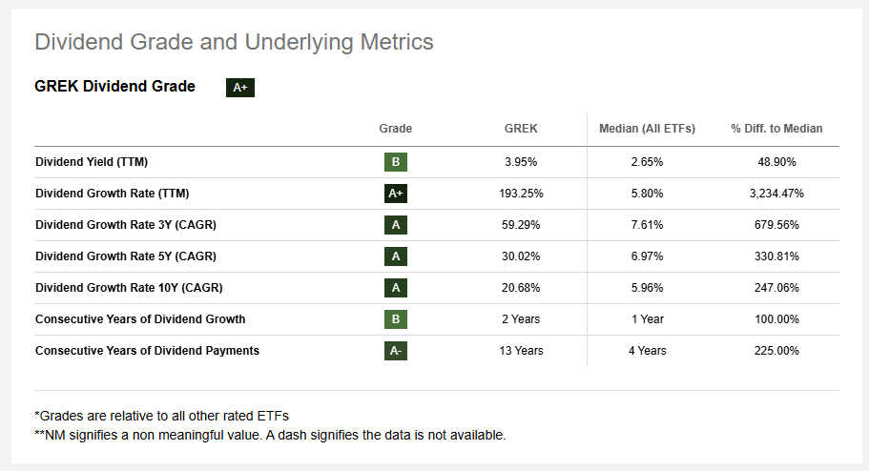The height and width of the screenshot is (471, 869).
Task: Click the A- badge for Consecutive Years of Dividend Payments
Action: click(x=396, y=351)
